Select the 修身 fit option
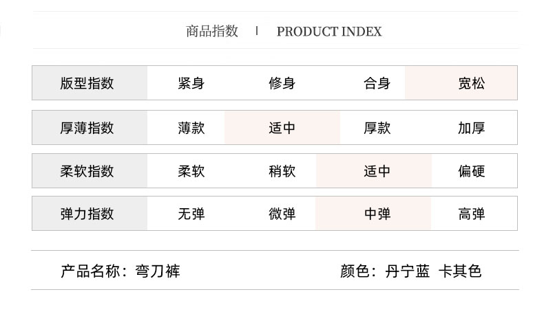The image size is (544, 314). [x=282, y=84]
